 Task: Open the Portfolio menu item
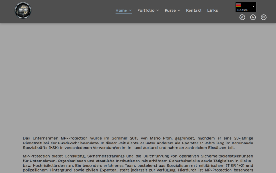146,10
